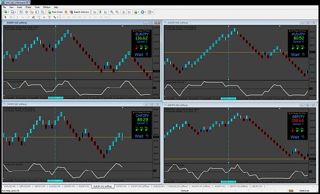Open the Terminal panel icon
The height and width of the screenshot is (194, 320).
pyautogui.click(x=37, y=12)
